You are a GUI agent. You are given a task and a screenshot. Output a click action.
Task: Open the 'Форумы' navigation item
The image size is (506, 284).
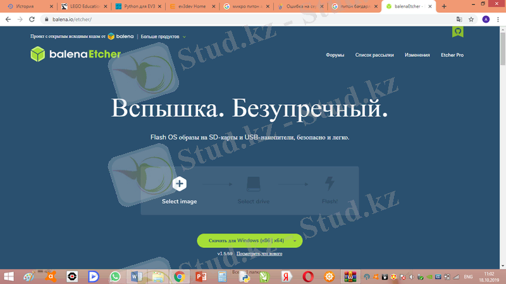click(x=335, y=55)
